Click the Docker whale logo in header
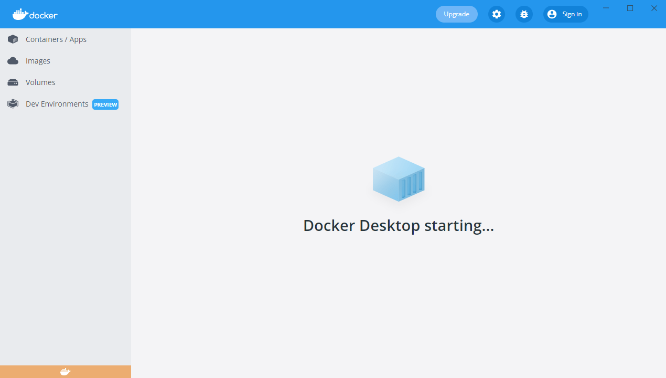666x378 pixels. click(x=35, y=14)
